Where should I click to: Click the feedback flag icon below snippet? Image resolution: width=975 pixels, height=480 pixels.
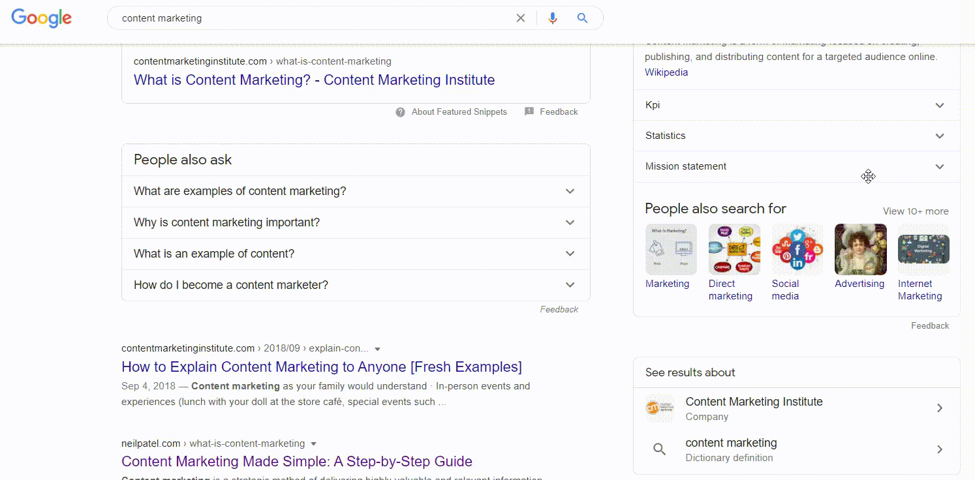pos(529,112)
